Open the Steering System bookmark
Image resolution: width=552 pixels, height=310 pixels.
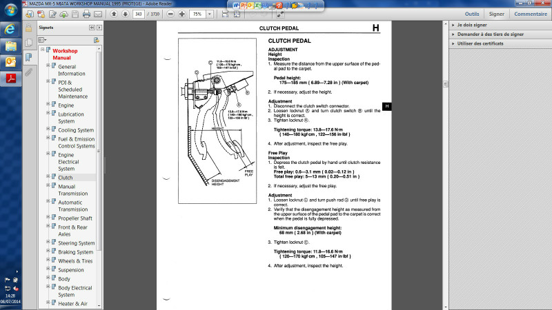[77, 243]
